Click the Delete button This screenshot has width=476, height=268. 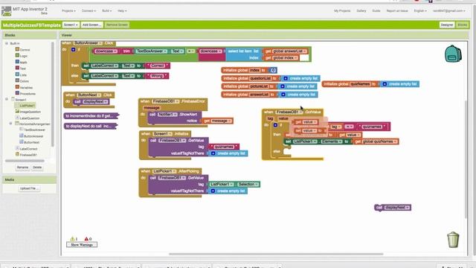[x=37, y=167]
